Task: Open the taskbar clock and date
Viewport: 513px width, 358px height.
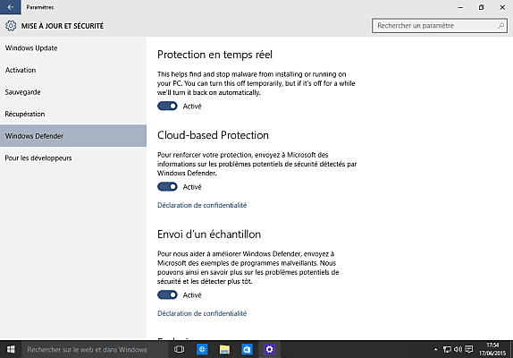Action: tap(492, 349)
